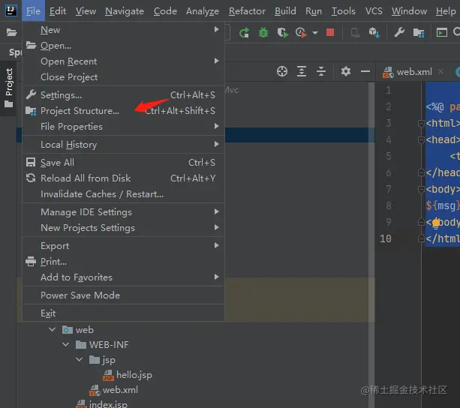This screenshot has height=408, width=460.
Task: Expand Manage IDE Settings submenu
Action: [x=124, y=212]
